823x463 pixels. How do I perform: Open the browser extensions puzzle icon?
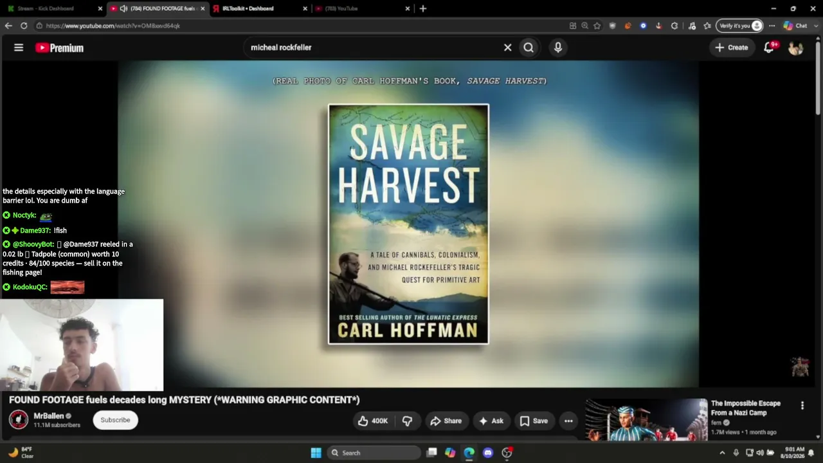pyautogui.click(x=674, y=26)
